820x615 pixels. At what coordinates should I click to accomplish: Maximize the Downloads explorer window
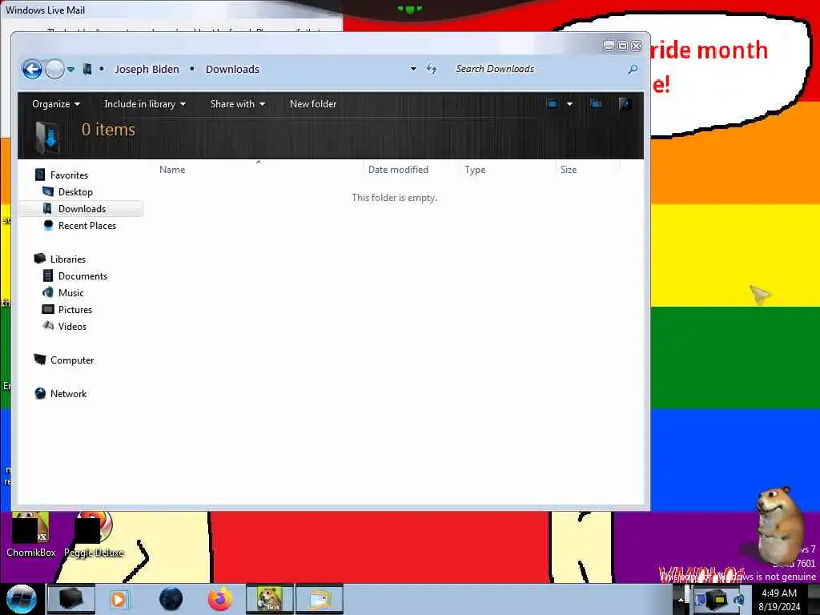622,46
